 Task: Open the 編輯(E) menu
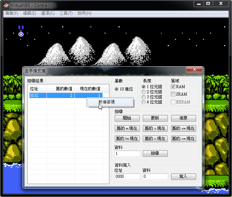tap(30, 13)
